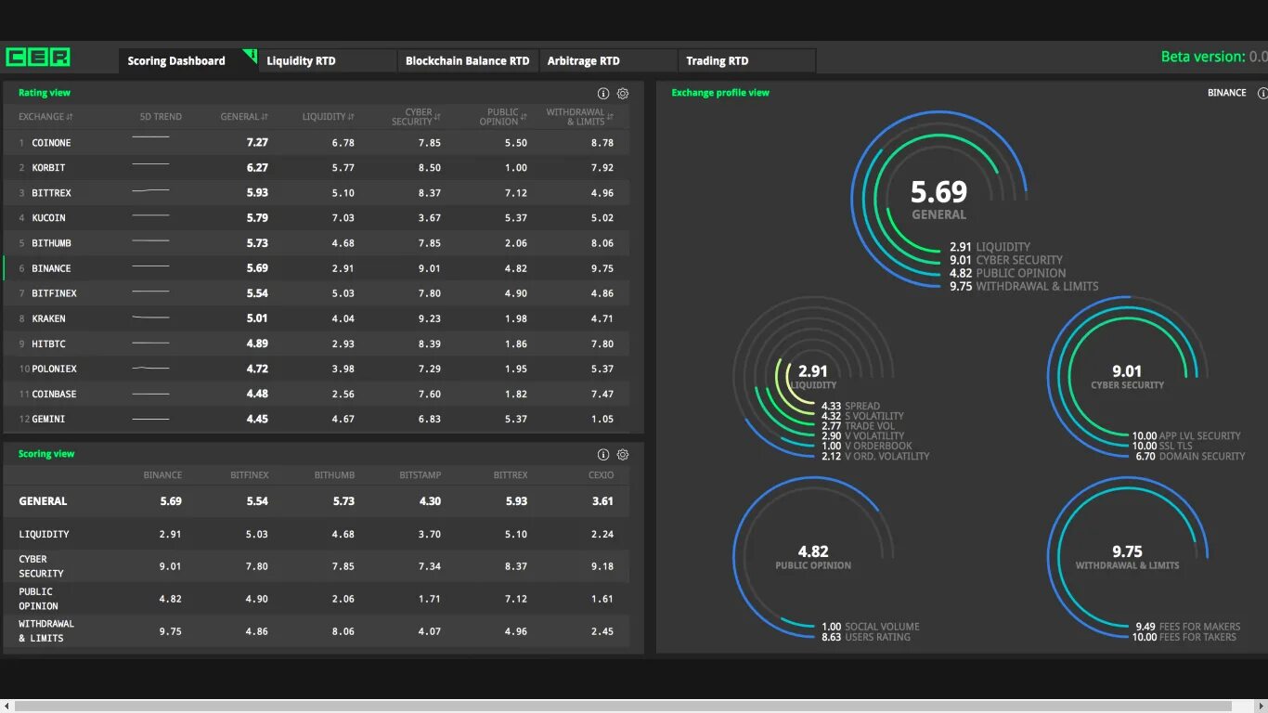Open the Liquidity RTD tab
The image size is (1268, 713).
click(x=327, y=60)
